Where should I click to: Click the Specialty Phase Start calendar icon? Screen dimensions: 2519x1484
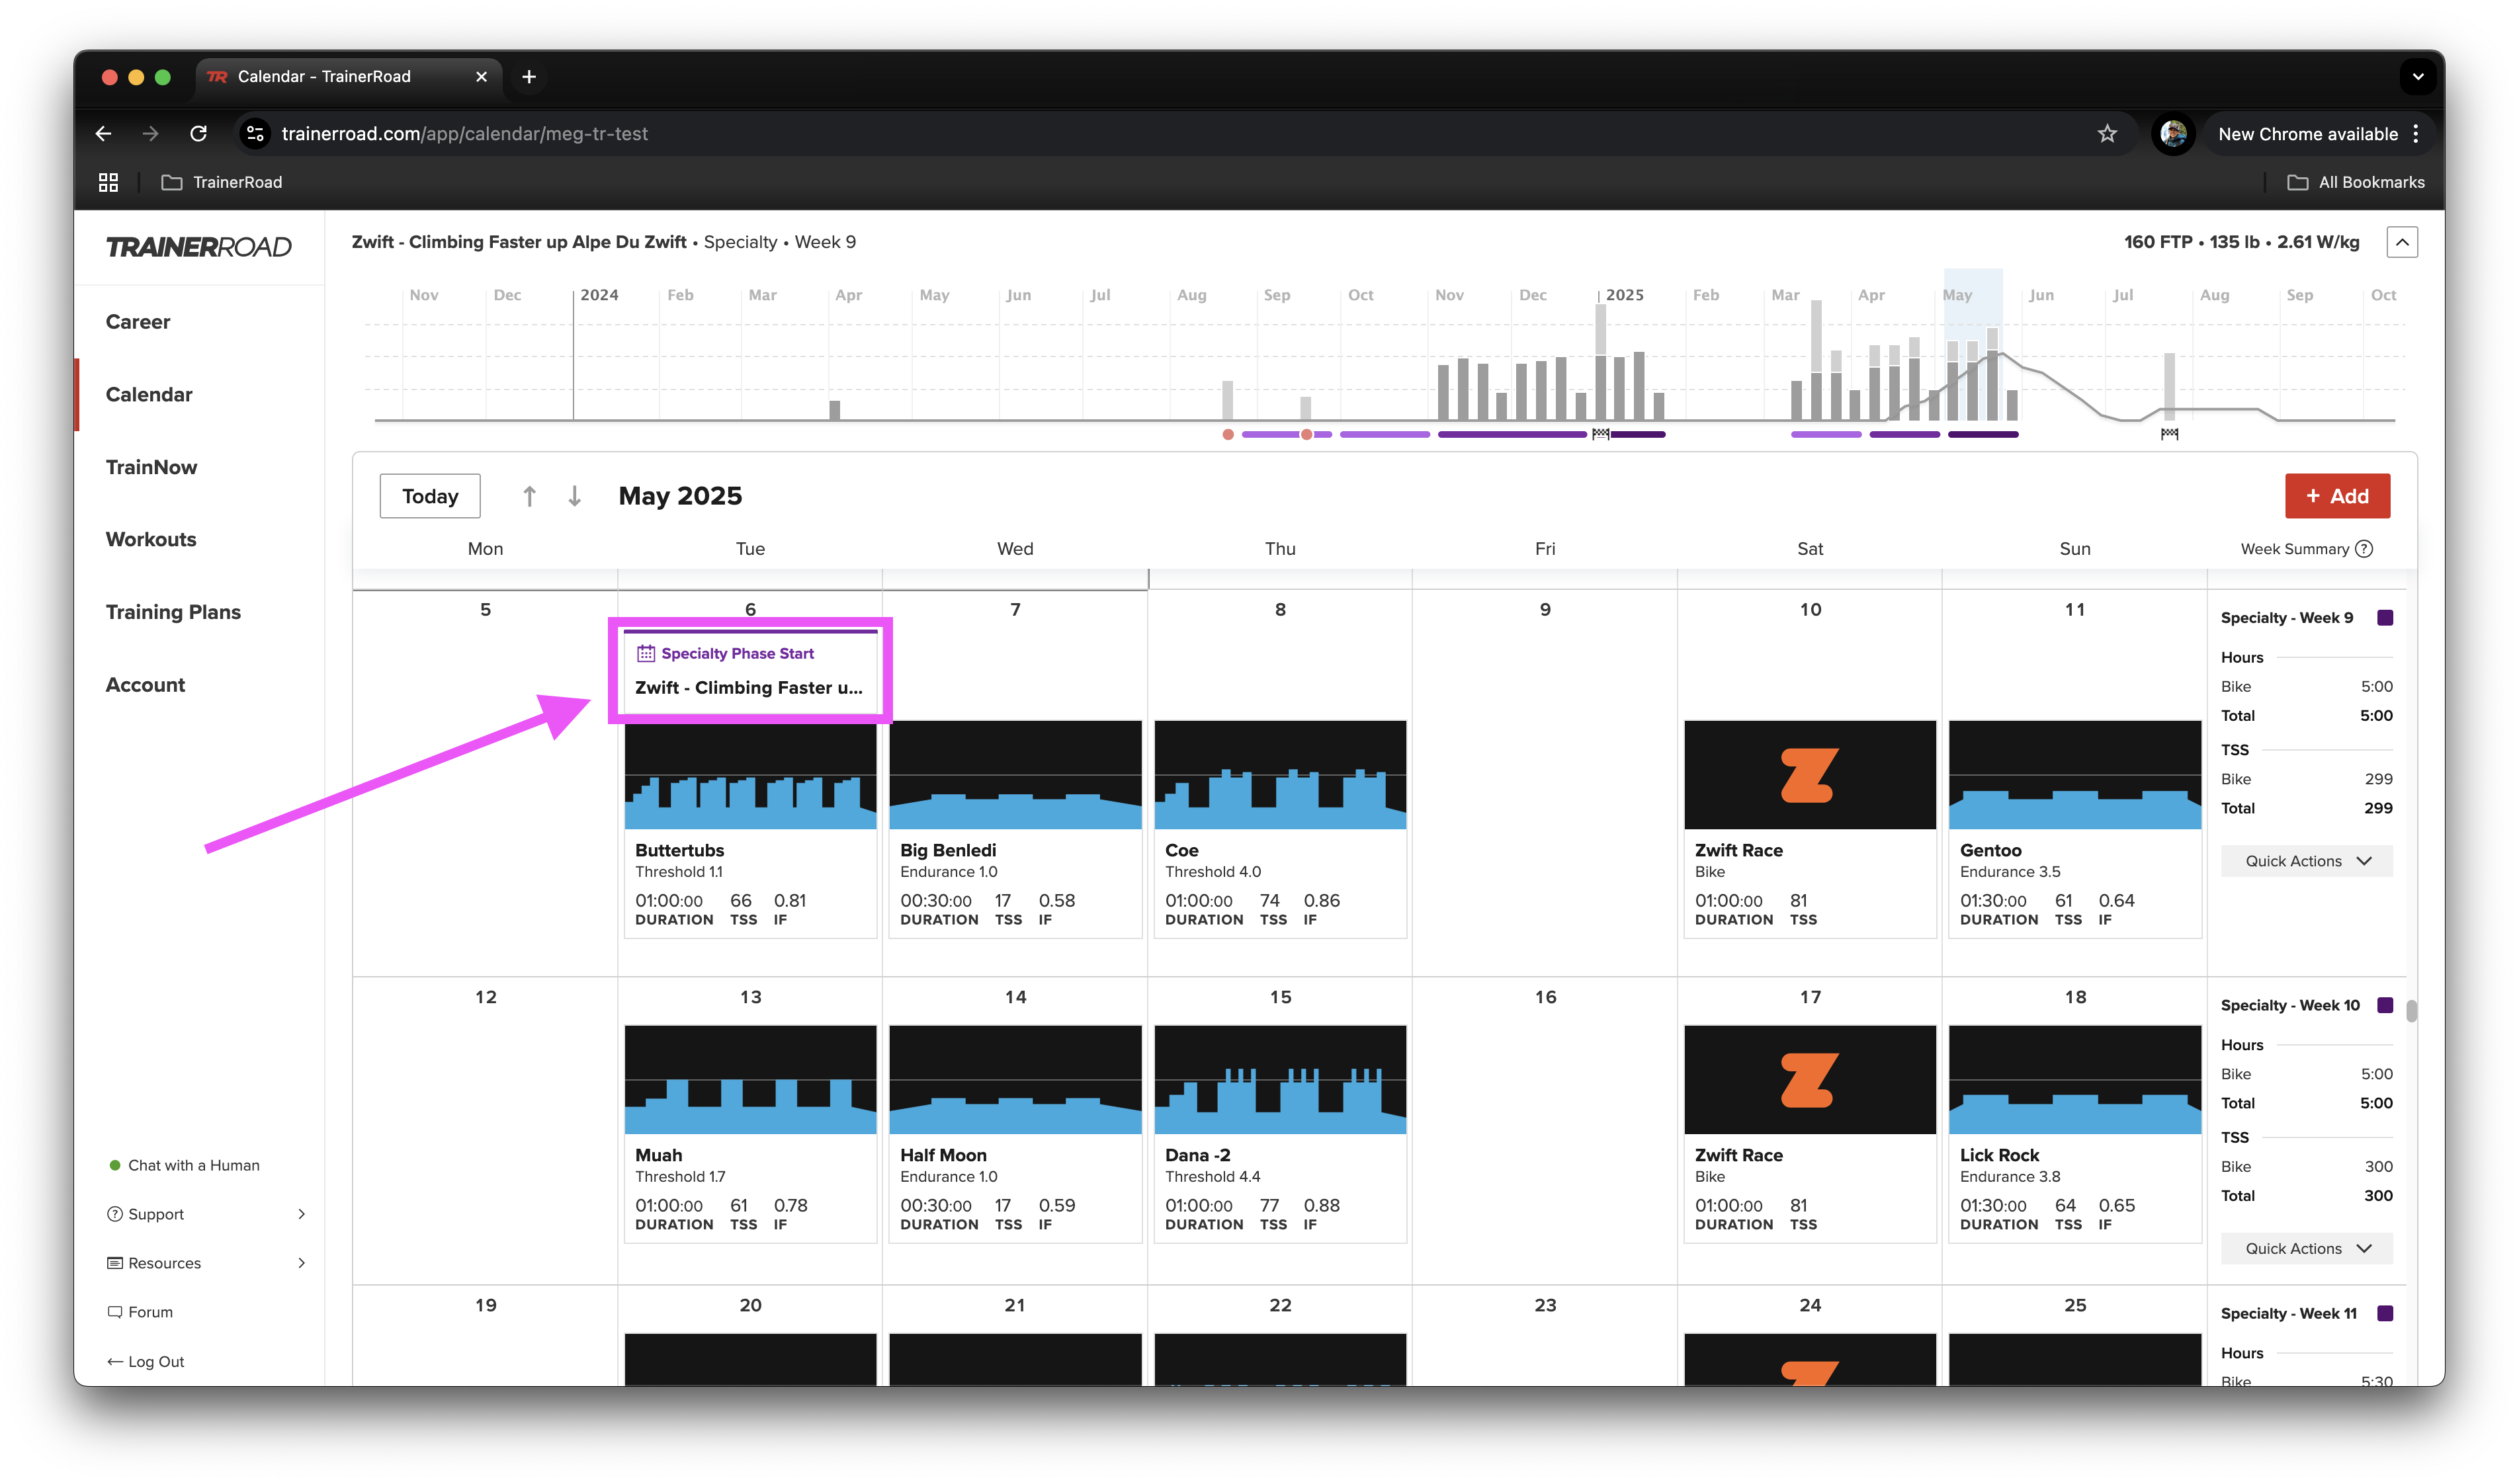(646, 654)
